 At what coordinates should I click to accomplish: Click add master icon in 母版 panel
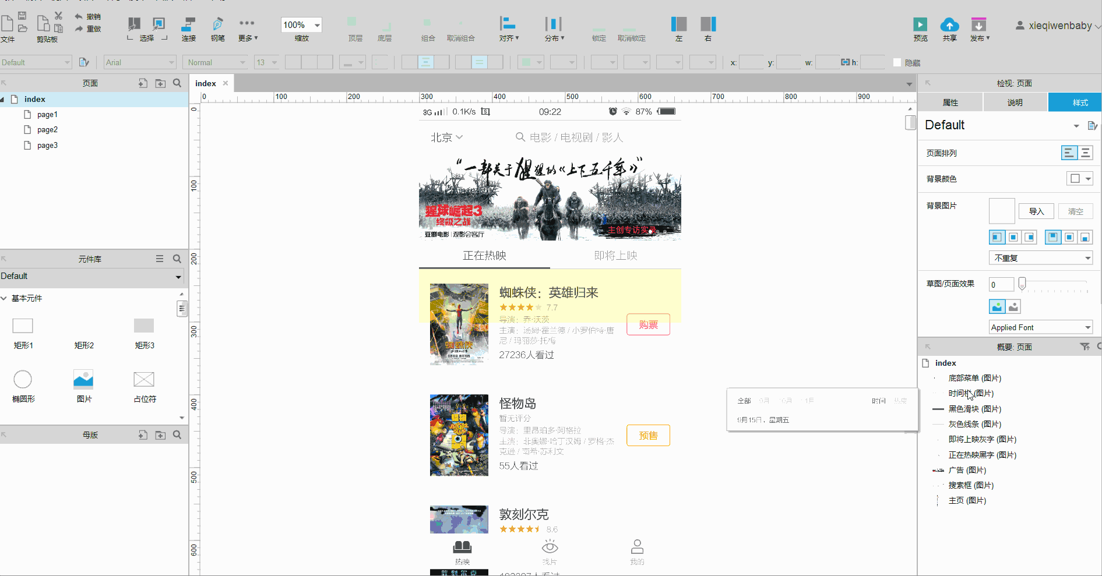(143, 435)
